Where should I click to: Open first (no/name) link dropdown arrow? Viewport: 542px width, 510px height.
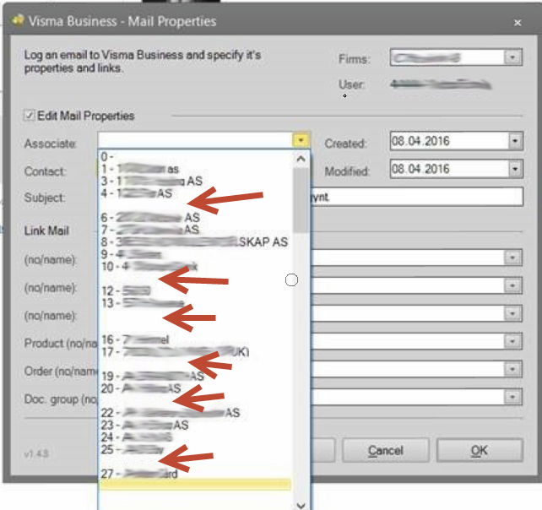[512, 258]
